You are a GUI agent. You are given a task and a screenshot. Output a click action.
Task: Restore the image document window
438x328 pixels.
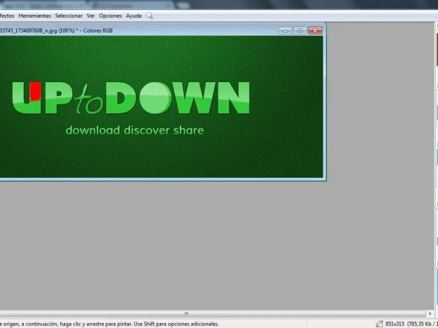[300, 31]
